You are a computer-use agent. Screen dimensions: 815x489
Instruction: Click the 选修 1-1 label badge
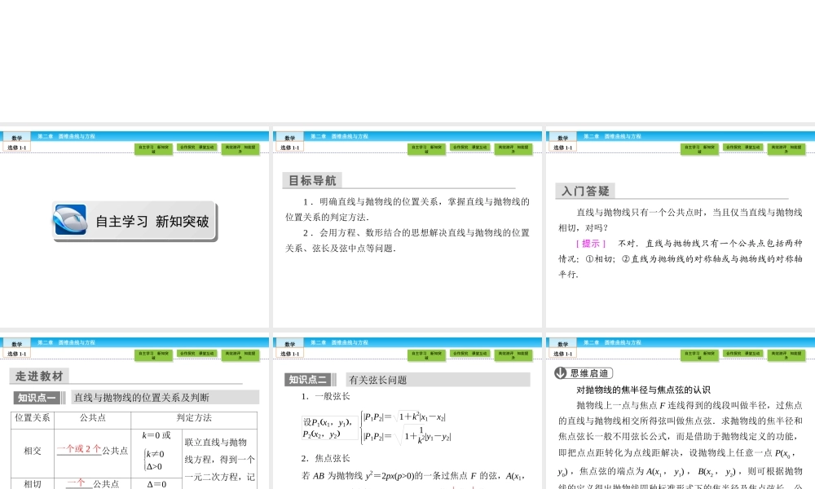point(15,146)
